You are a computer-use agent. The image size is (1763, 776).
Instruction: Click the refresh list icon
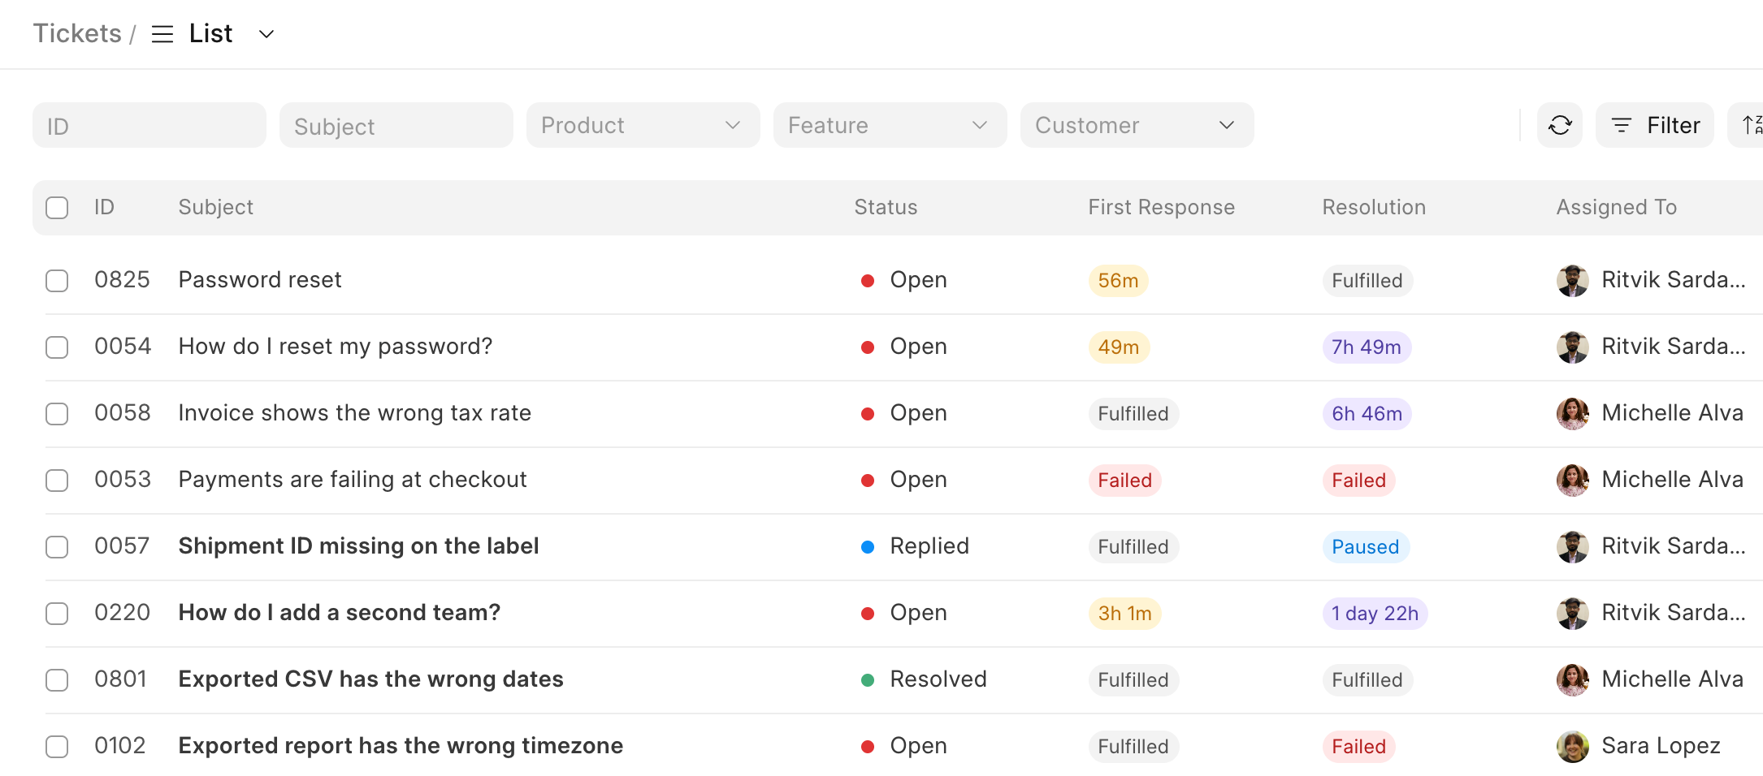(1559, 125)
